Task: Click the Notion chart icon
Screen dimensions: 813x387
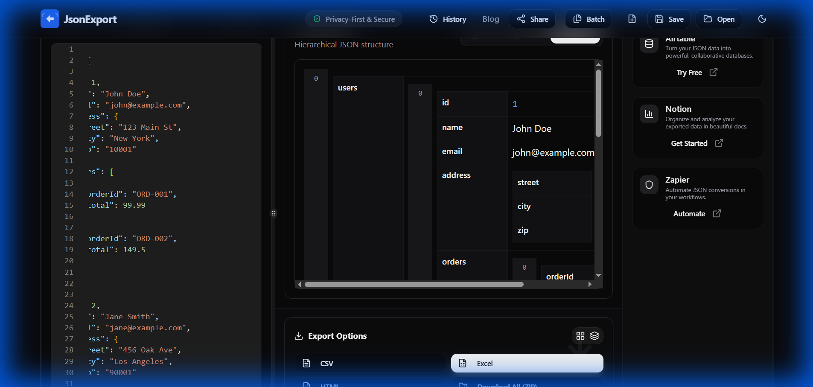Action: [649, 114]
